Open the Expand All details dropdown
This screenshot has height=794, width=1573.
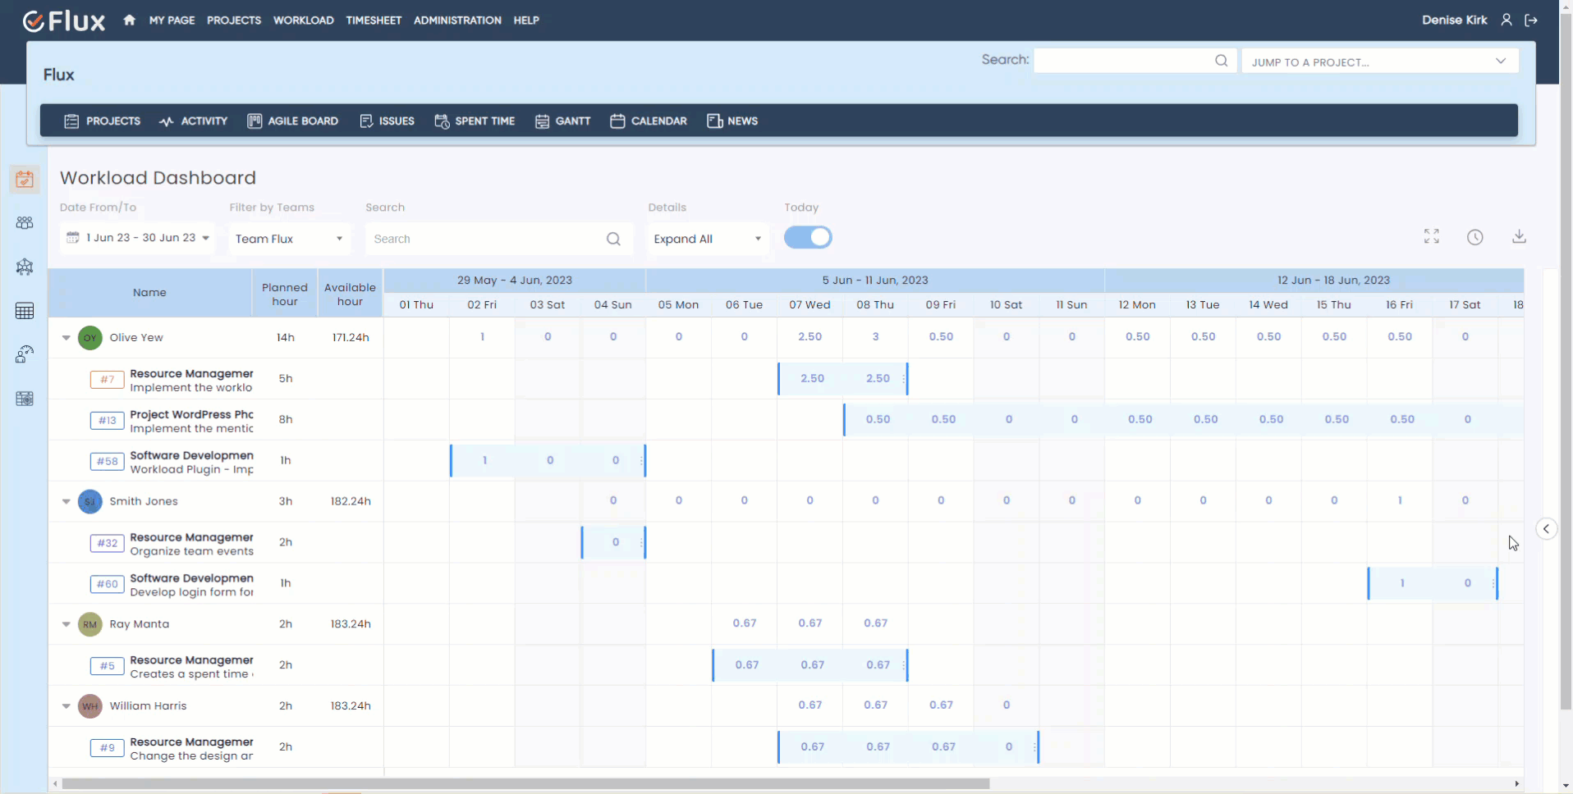click(707, 239)
